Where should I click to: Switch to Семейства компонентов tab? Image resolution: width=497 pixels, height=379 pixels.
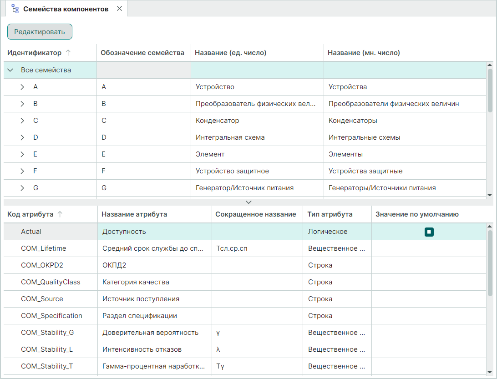(66, 9)
